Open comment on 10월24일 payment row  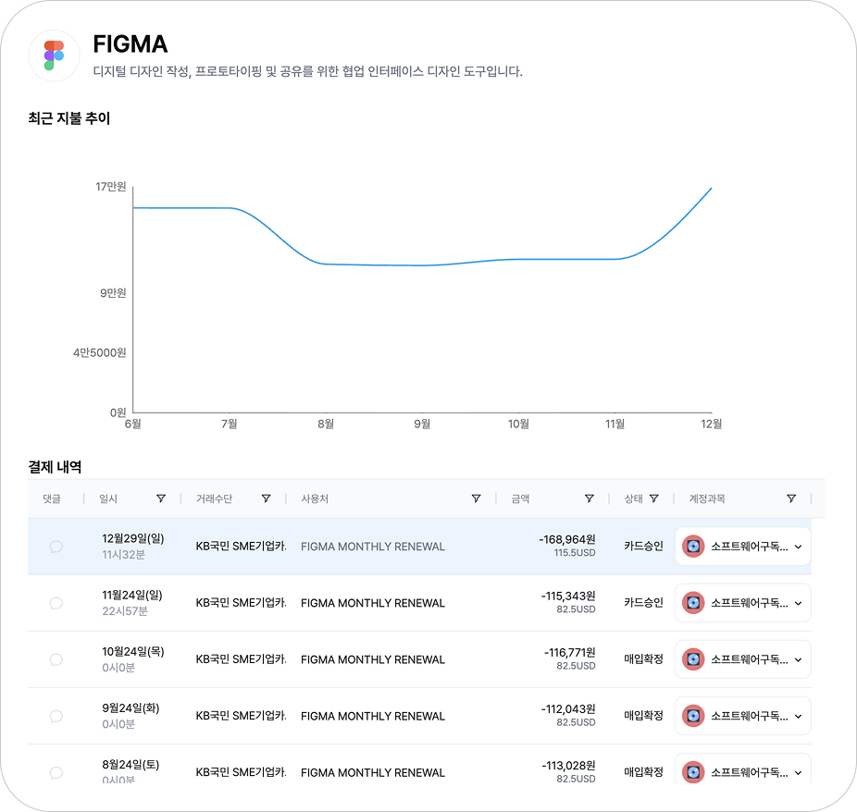click(x=56, y=659)
